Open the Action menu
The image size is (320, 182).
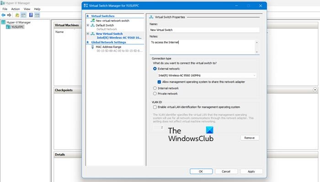(x=16, y=9)
